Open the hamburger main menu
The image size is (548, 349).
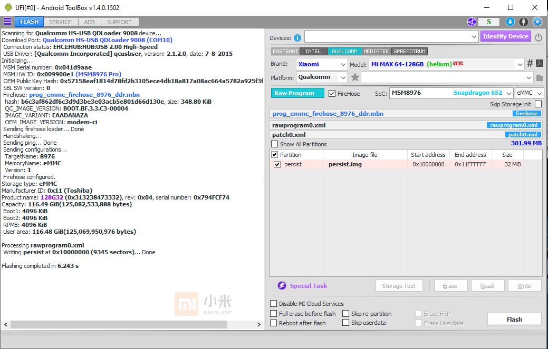[x=7, y=22]
